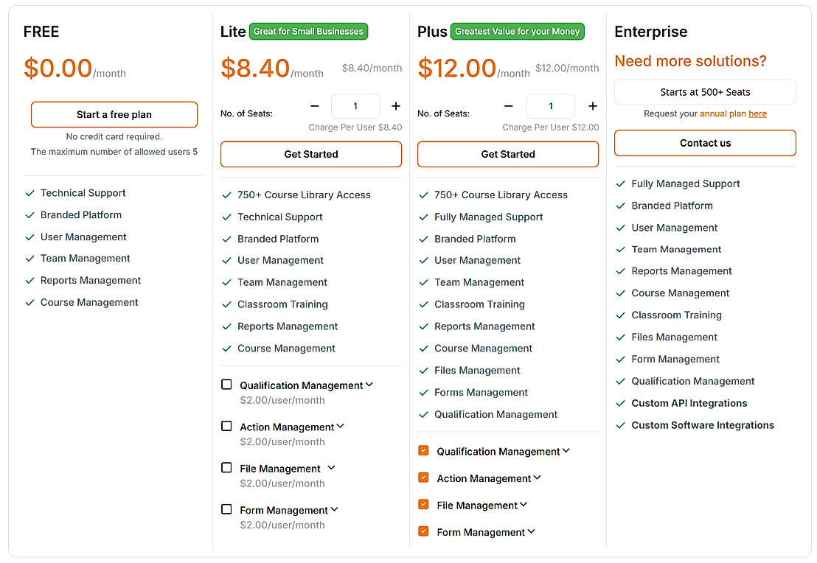Screen dimensions: 817x563
Task: Uncheck File Management in Plus plan
Action: click(423, 504)
